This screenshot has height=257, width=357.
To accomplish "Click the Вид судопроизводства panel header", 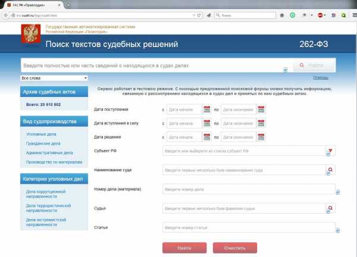I will [x=54, y=121].
